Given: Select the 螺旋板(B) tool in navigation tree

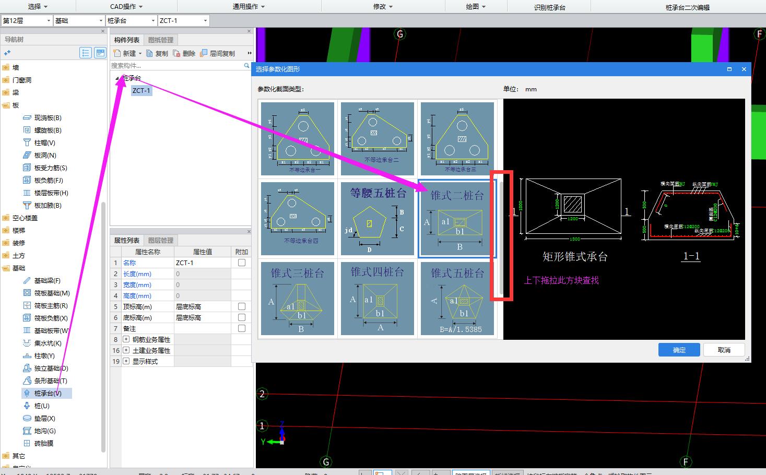Looking at the screenshot, I should point(48,130).
